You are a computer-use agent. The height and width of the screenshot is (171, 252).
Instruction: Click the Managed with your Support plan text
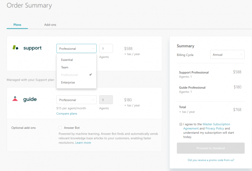[30, 80]
